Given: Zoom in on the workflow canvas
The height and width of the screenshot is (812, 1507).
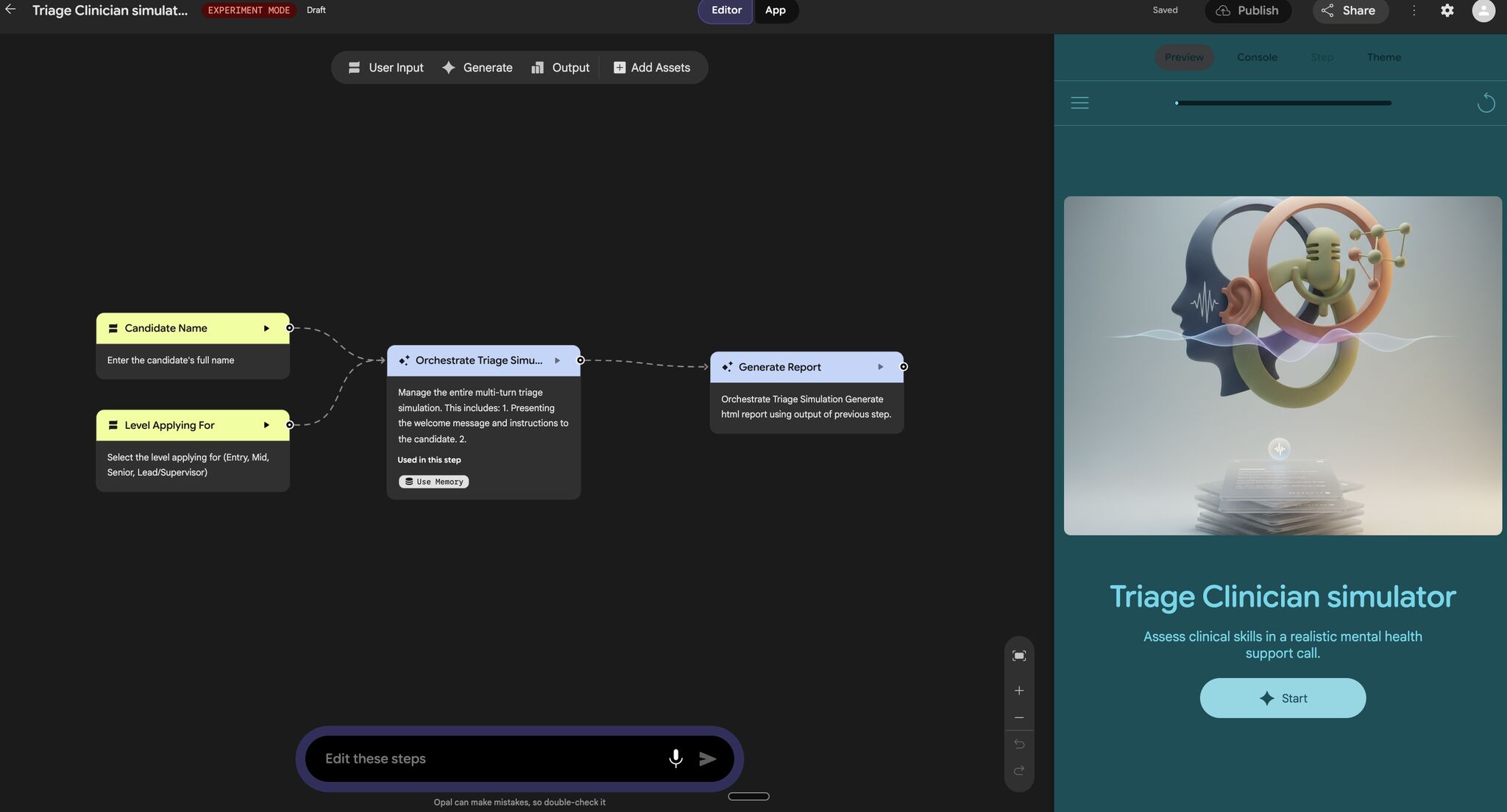Looking at the screenshot, I should click(1019, 690).
